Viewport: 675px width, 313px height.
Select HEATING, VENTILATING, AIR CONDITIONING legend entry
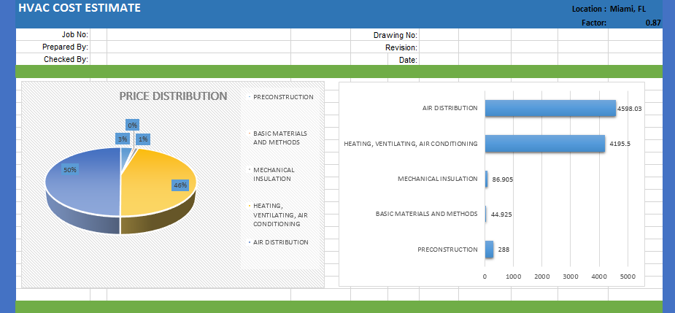tap(278, 215)
